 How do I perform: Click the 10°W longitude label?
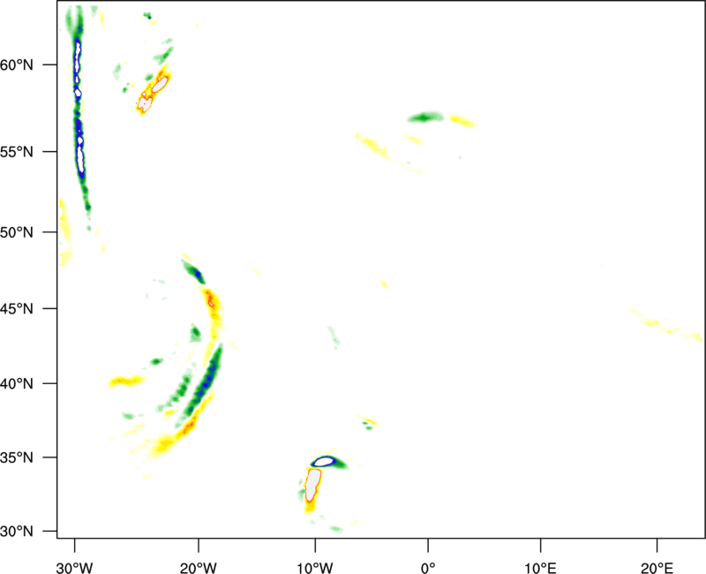(315, 568)
